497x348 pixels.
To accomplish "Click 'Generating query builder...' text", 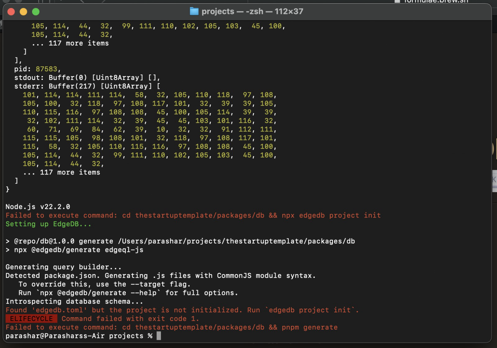I will pyautogui.click(x=63, y=267).
